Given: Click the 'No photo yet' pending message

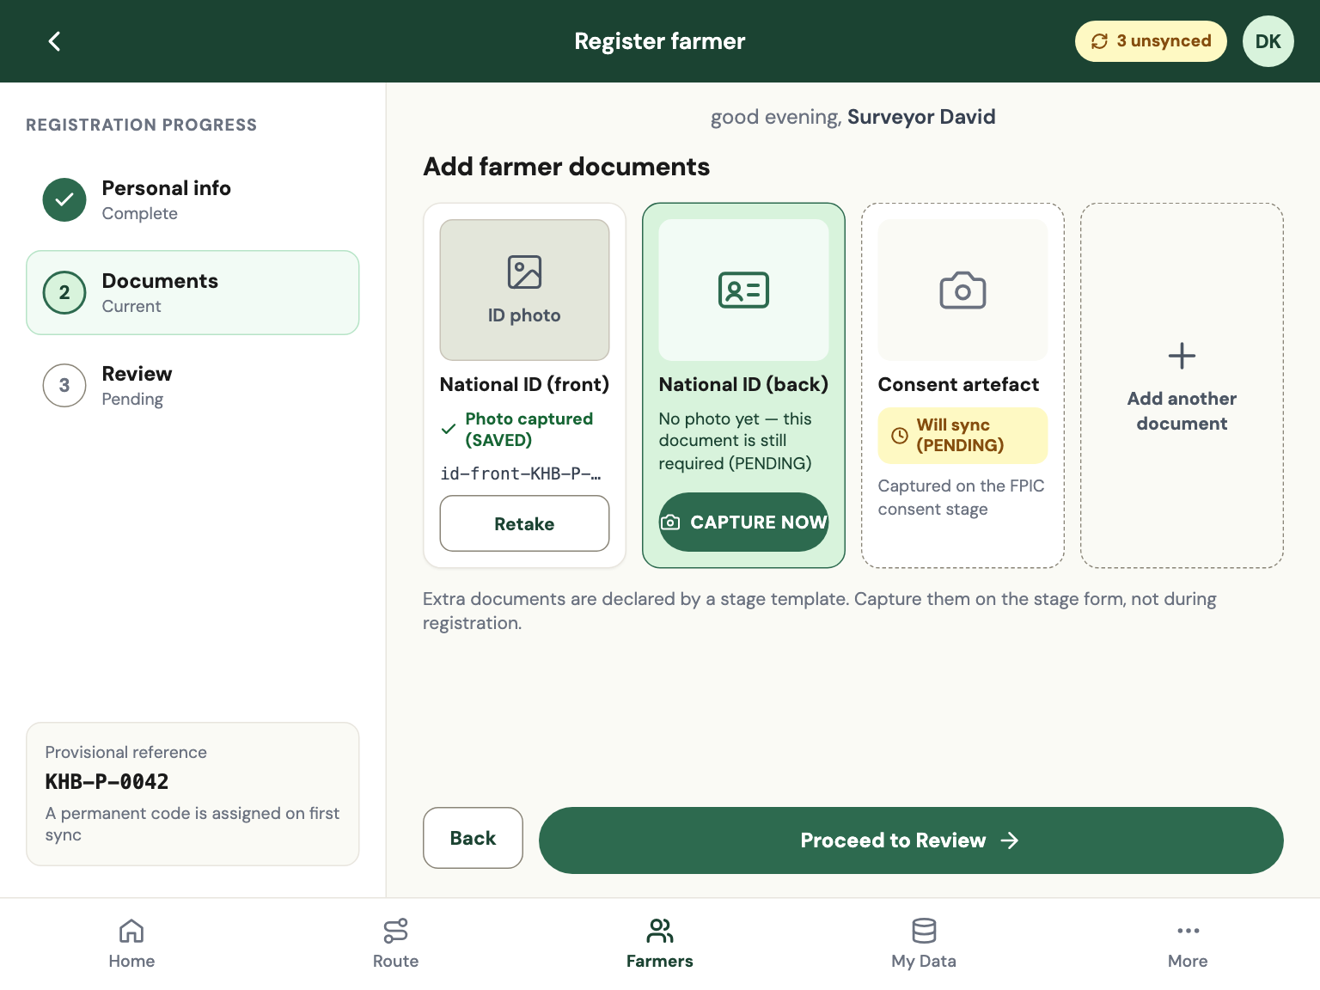Looking at the screenshot, I should [736, 441].
